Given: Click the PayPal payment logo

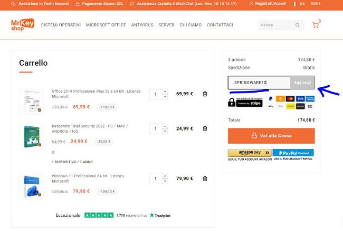Looking at the screenshot, I should point(271,99).
